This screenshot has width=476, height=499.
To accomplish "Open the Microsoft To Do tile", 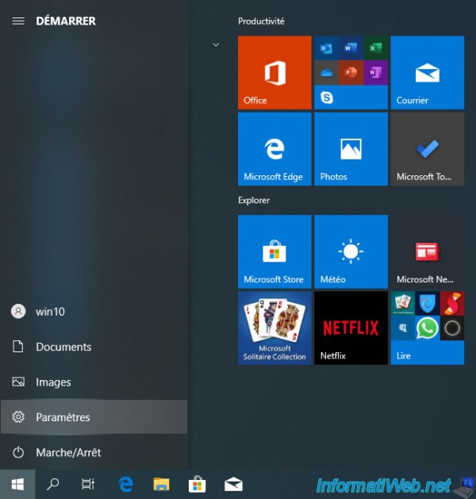I will 428,149.
